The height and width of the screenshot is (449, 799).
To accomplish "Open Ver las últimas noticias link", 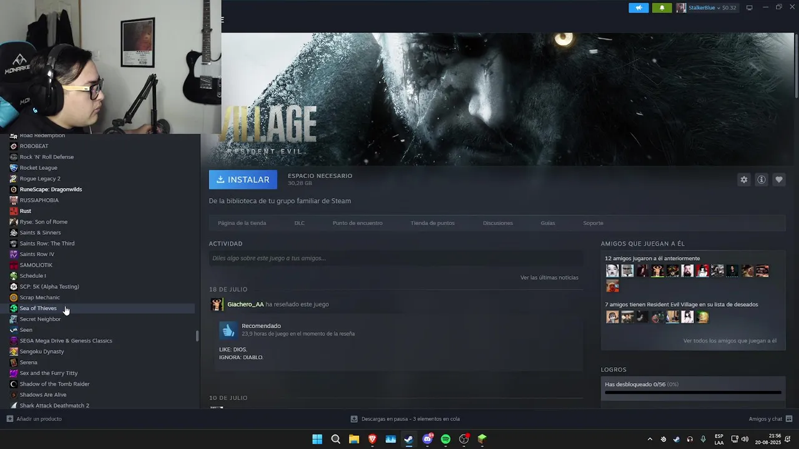I will tap(549, 278).
